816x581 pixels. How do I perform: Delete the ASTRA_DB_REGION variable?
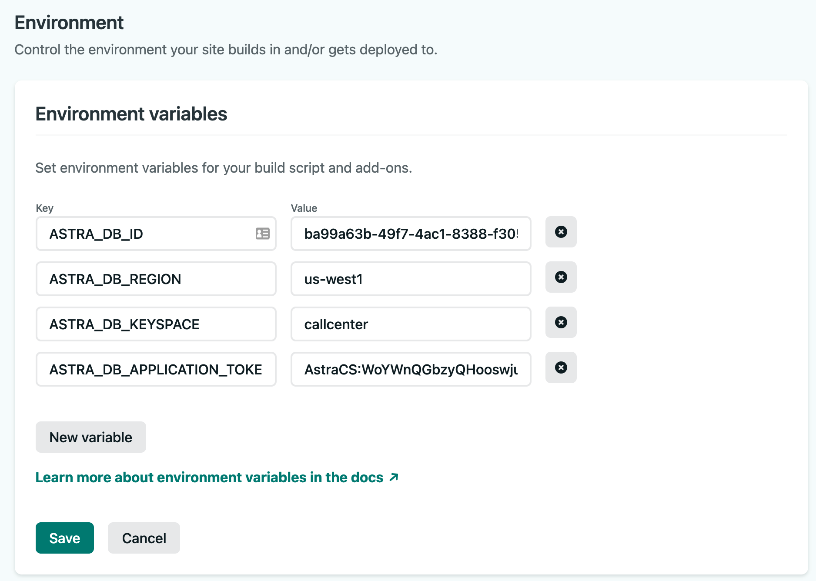coord(561,277)
